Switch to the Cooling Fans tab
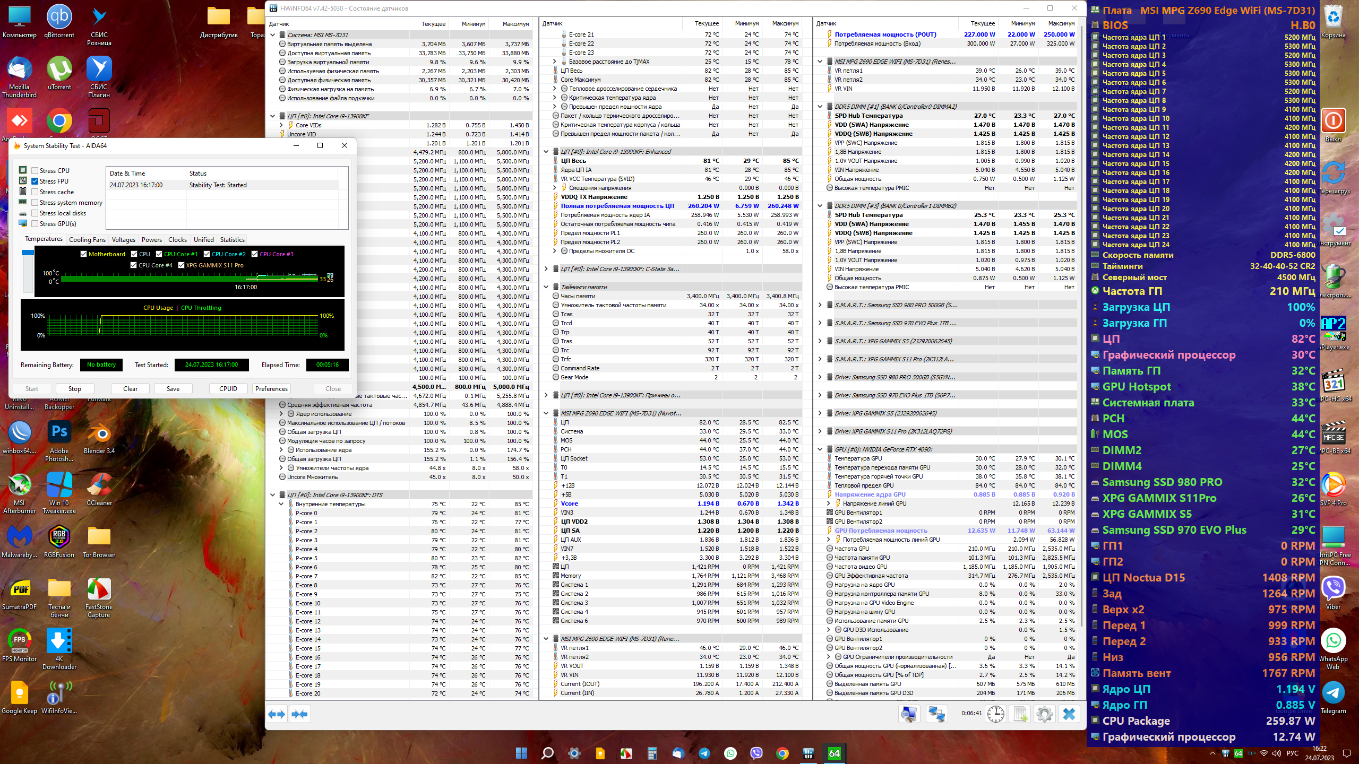The width and height of the screenshot is (1359, 764). coord(87,240)
